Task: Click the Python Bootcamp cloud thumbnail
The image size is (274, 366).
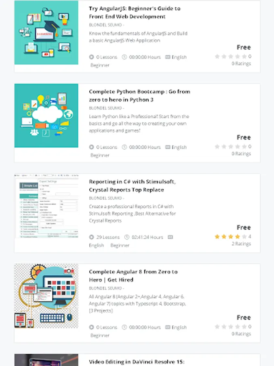Action: tap(46, 115)
